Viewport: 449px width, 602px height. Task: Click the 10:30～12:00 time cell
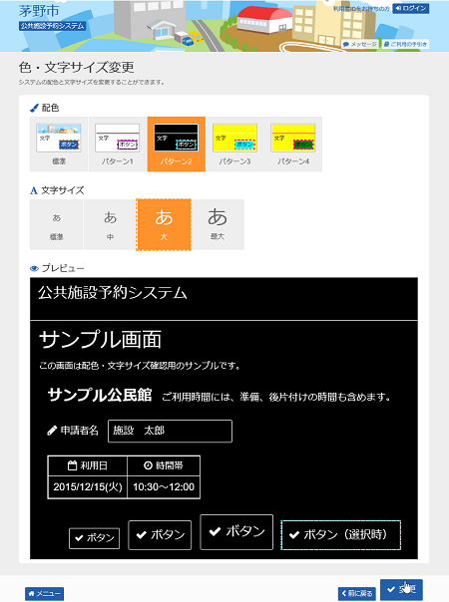[164, 487]
